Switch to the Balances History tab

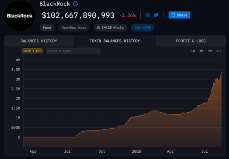(39, 41)
